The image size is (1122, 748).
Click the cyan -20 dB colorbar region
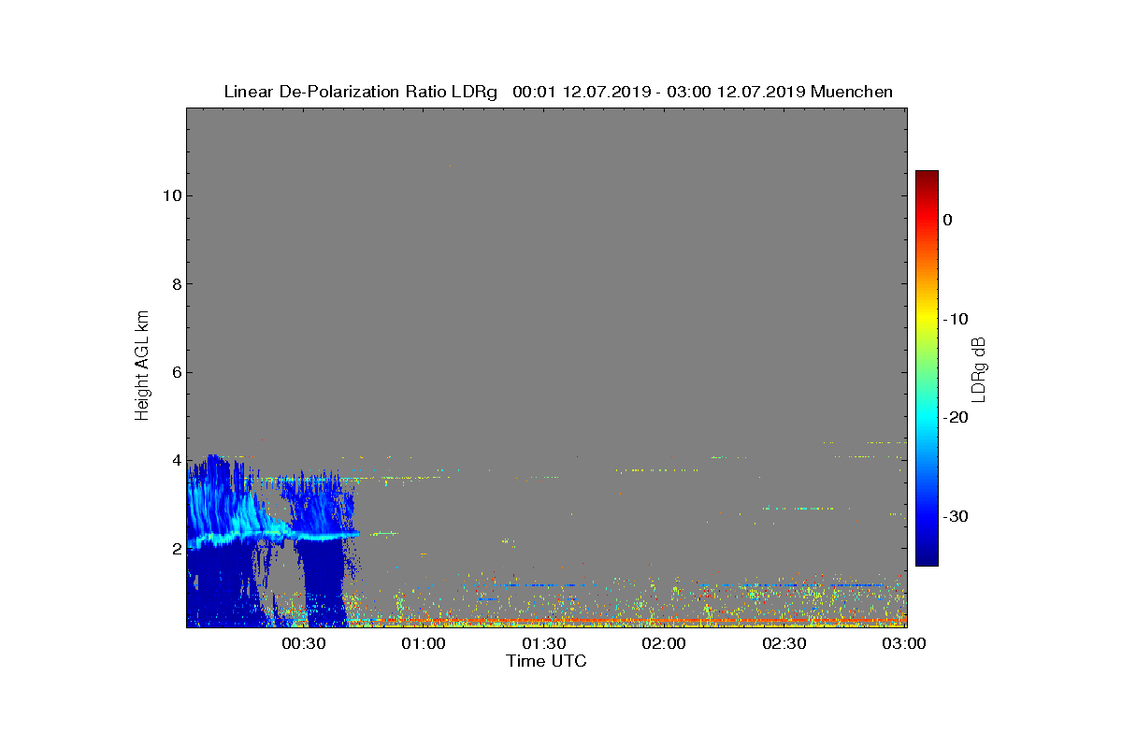pyautogui.click(x=927, y=417)
